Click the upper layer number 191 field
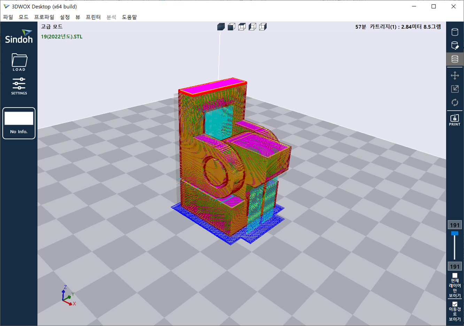The width and height of the screenshot is (464, 326). (455, 225)
